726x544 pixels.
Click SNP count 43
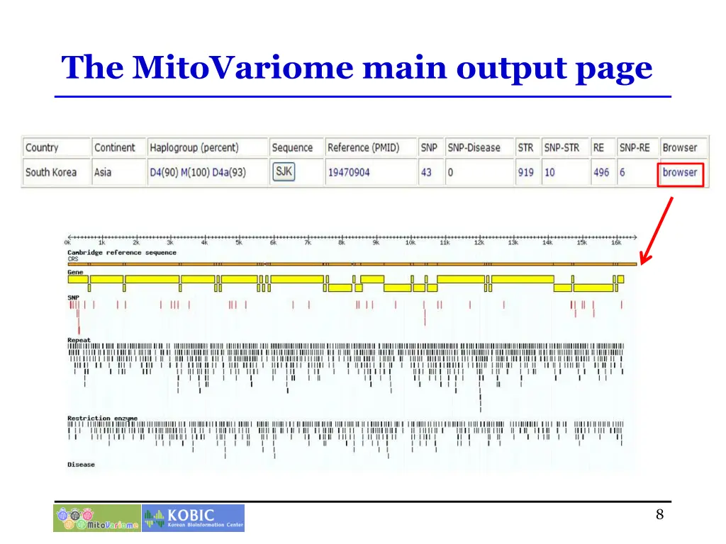pos(426,172)
